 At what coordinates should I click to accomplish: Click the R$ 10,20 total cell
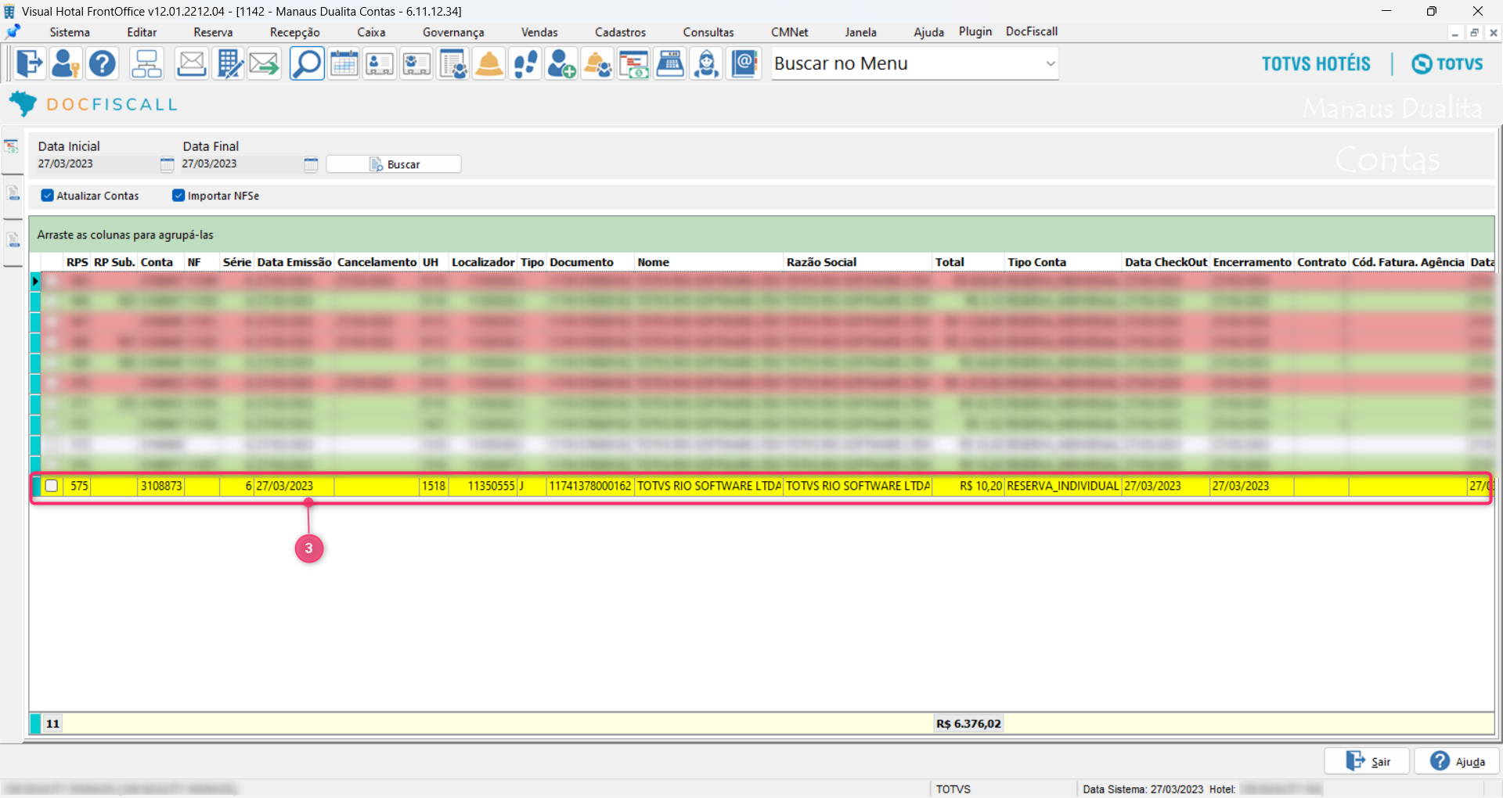(968, 486)
